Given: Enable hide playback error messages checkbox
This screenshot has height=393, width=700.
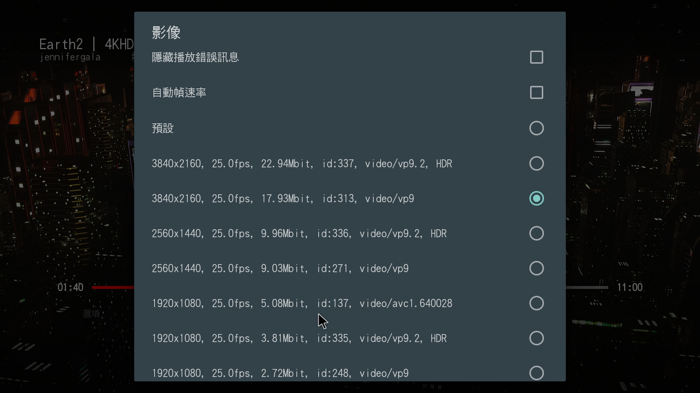Looking at the screenshot, I should [x=536, y=57].
